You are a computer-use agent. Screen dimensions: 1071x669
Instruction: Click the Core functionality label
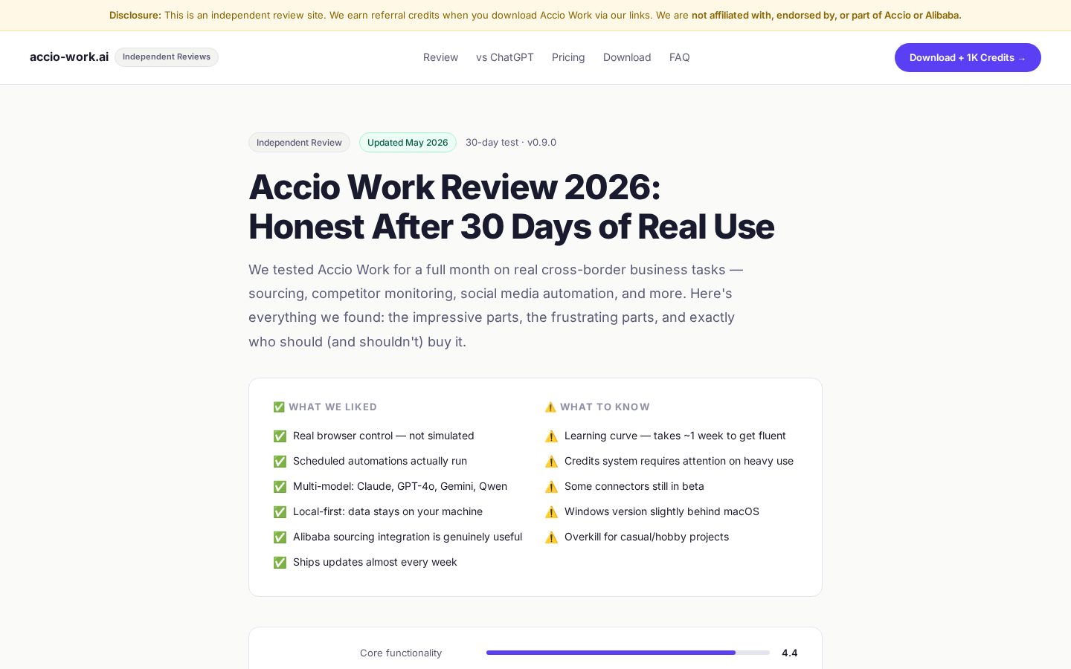pos(401,653)
